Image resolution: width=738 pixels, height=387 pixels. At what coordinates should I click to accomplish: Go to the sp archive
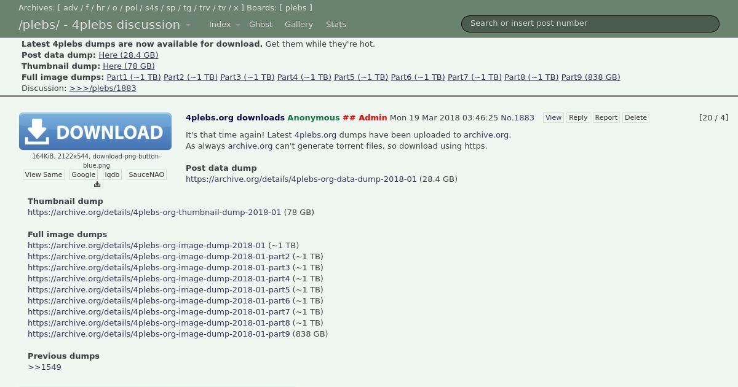(x=171, y=8)
